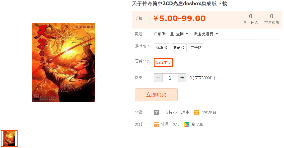Click the large product cover image
The width and height of the screenshot is (284, 148).
click(x=63, y=62)
